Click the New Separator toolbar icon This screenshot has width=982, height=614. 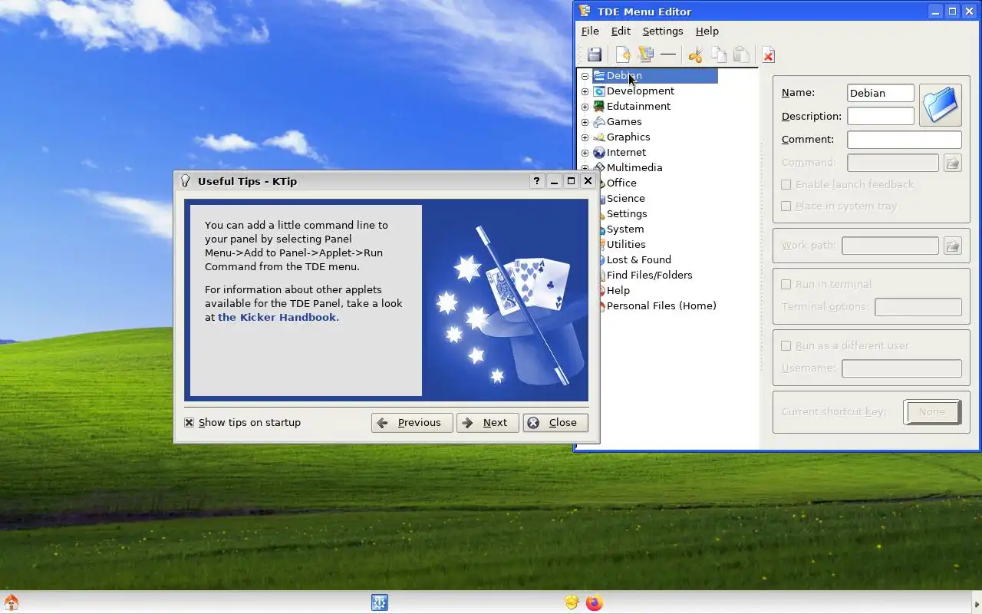tap(668, 54)
